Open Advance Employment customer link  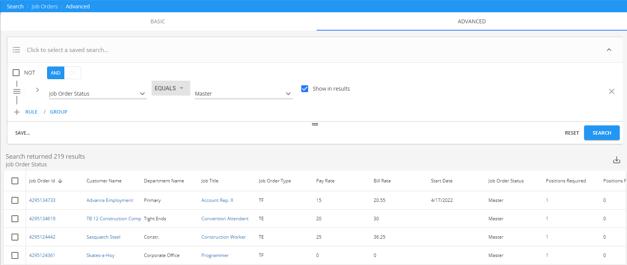click(109, 200)
